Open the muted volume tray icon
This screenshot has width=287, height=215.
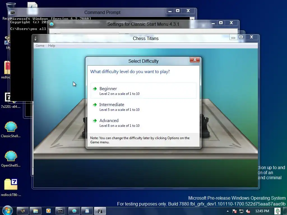tap(248, 211)
